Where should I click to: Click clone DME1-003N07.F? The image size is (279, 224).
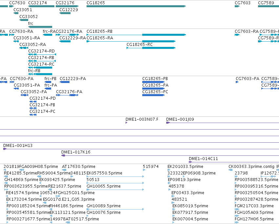pyautogui.click(x=126, y=123)
